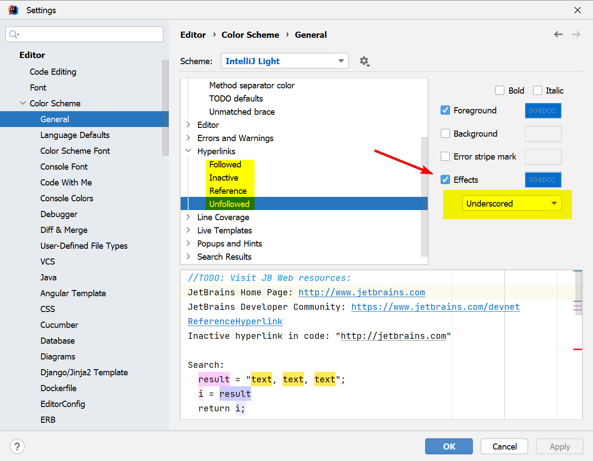The height and width of the screenshot is (461, 593).
Task: Open the Underscored effect type dropdown
Action: (x=512, y=203)
